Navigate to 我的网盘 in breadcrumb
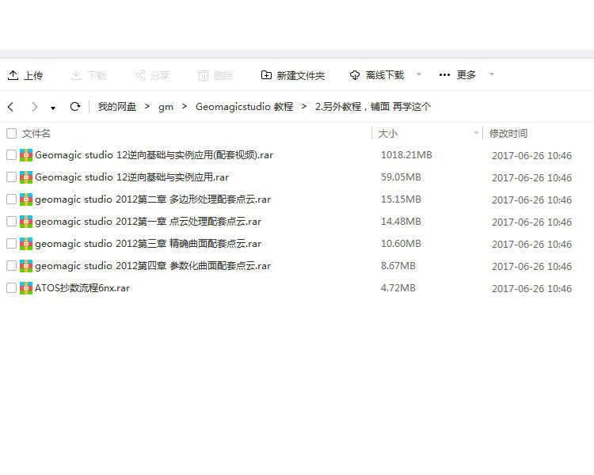 (117, 107)
